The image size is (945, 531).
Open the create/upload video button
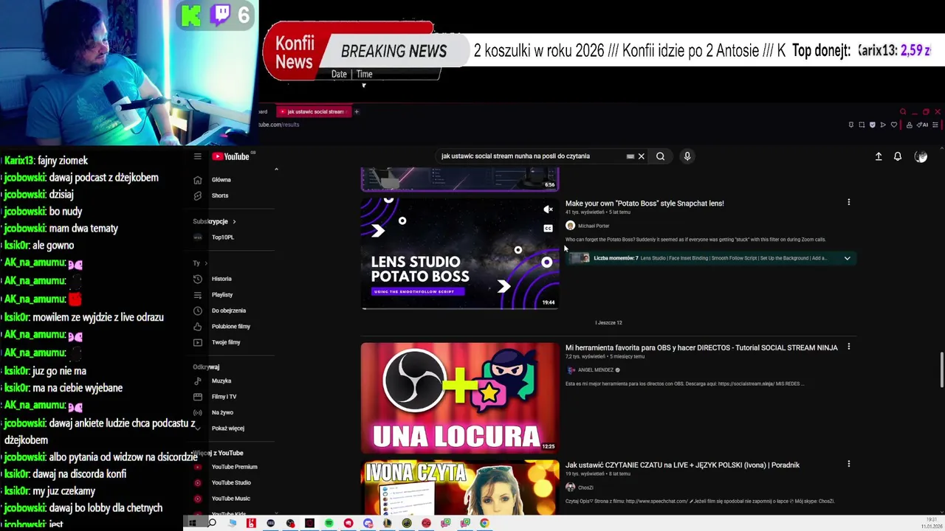[879, 156]
